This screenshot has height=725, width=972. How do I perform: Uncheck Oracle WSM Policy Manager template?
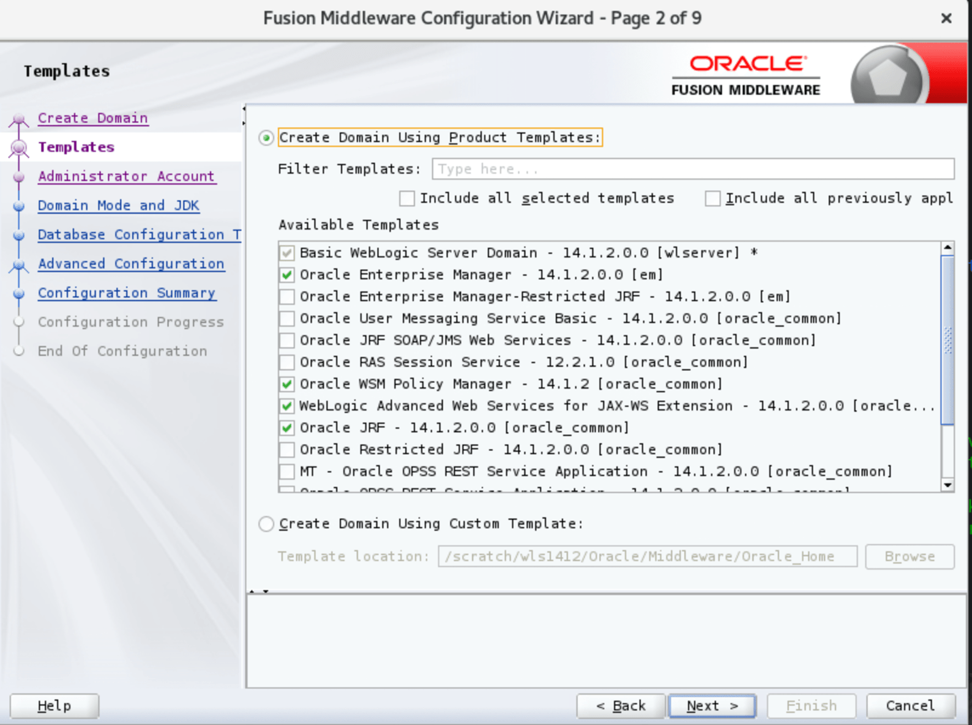pyautogui.click(x=286, y=384)
